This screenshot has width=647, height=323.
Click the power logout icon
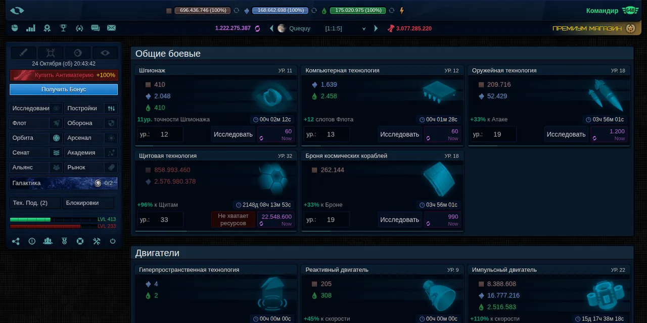click(x=113, y=241)
